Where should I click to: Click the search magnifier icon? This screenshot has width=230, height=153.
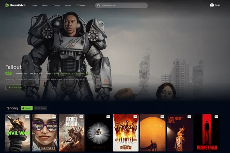(99, 5)
